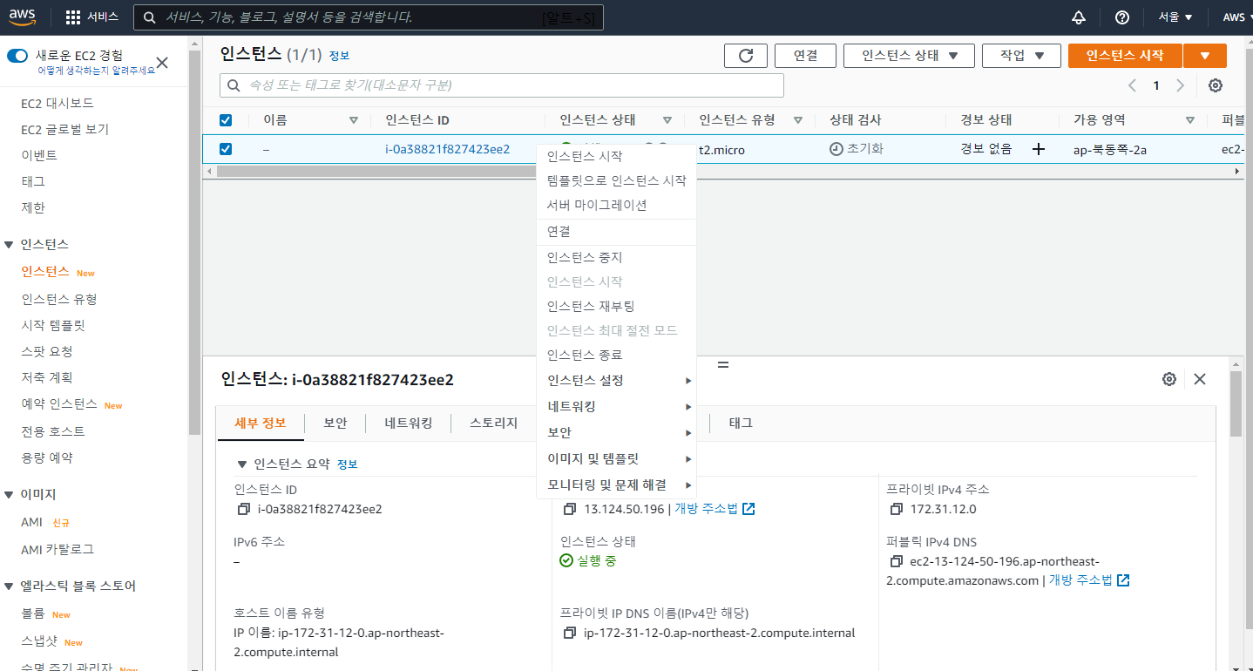Open the AWS home logo
Screen dimensions: 1253x671
[24, 17]
